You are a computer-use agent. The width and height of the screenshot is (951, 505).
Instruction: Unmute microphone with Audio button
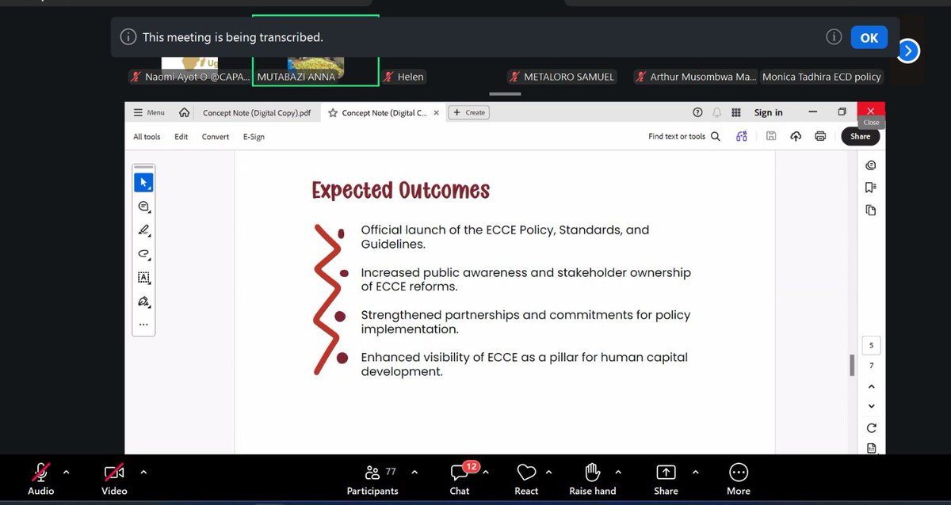click(41, 480)
